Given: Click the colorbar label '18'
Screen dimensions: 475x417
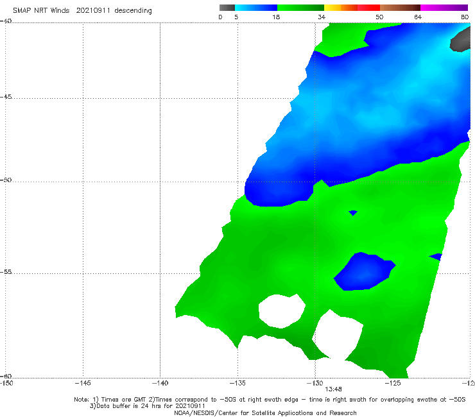Looking at the screenshot, I should tap(275, 17).
